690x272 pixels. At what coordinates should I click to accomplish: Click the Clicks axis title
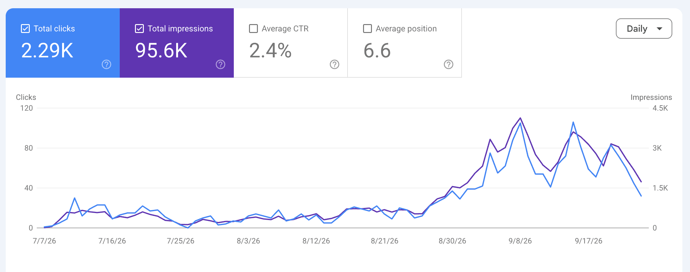[x=26, y=97]
